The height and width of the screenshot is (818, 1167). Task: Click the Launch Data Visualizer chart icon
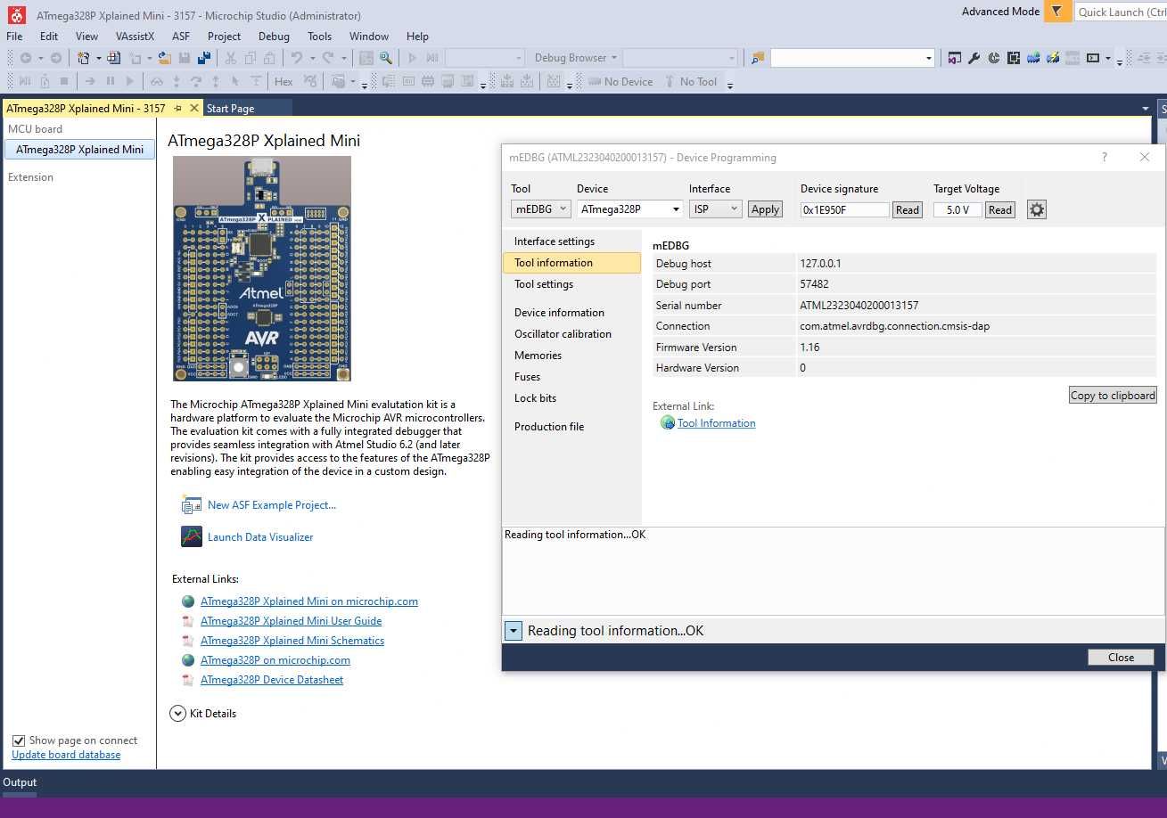[x=192, y=536]
